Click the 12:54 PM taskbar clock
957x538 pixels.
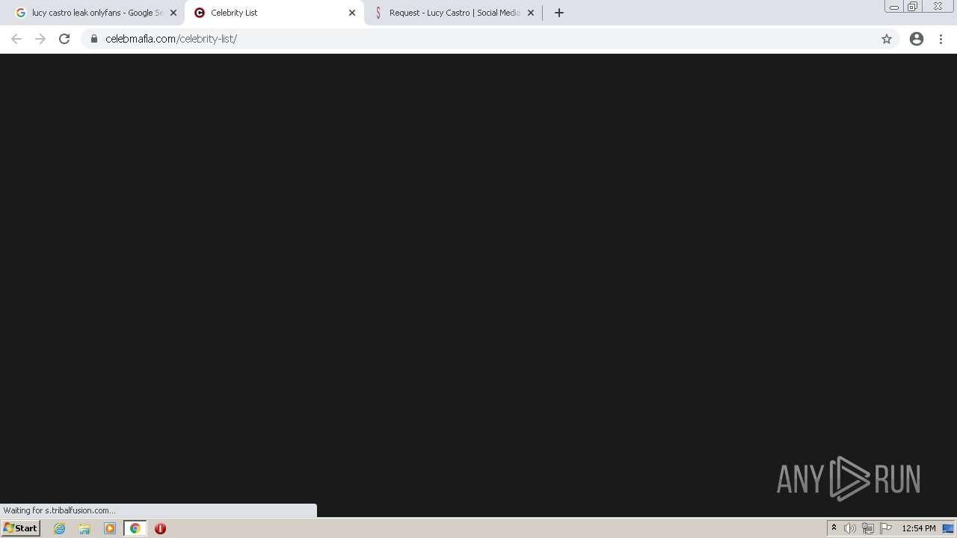(x=919, y=528)
